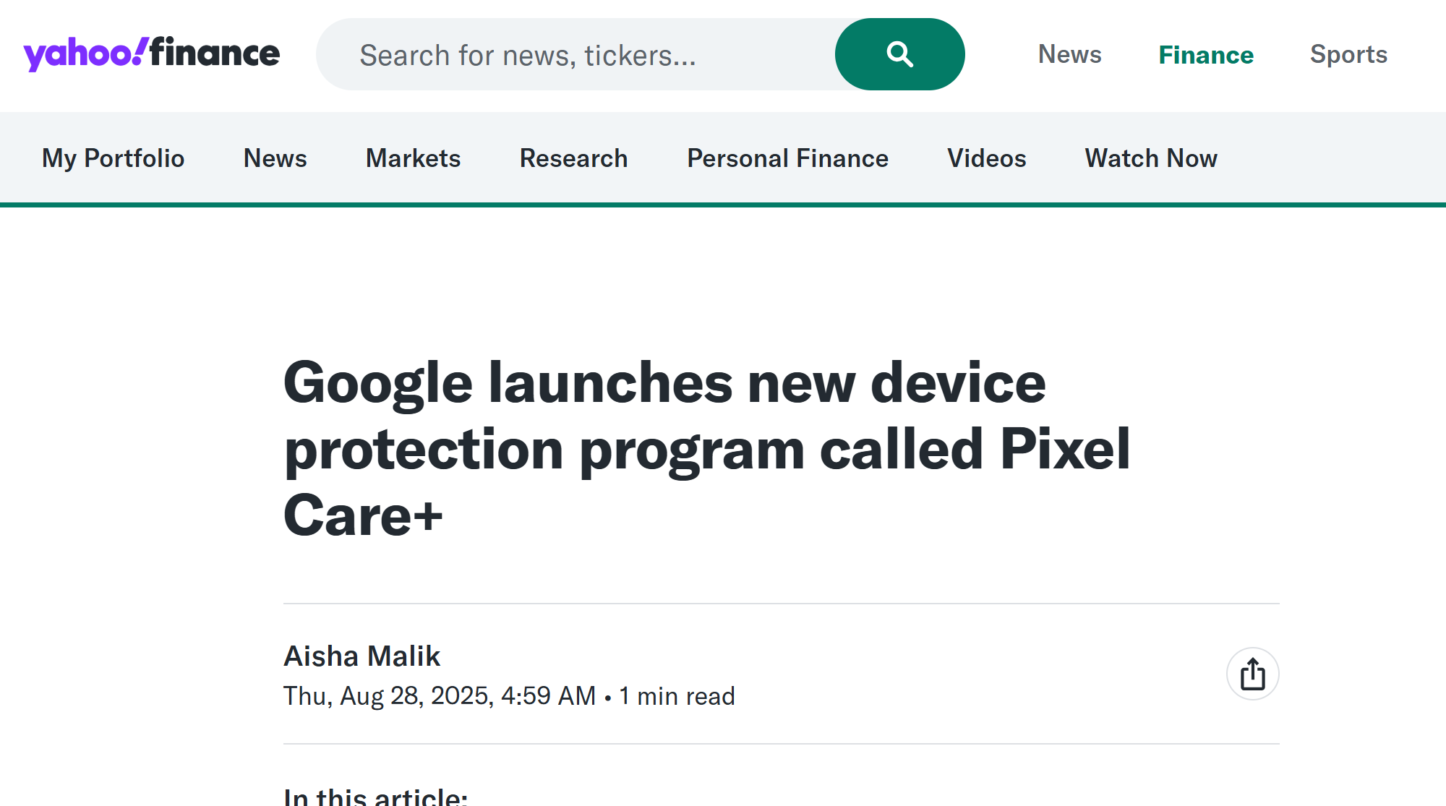Viewport: 1446px width, 806px height.
Task: Click the Watch Now menu item
Action: pyautogui.click(x=1151, y=158)
